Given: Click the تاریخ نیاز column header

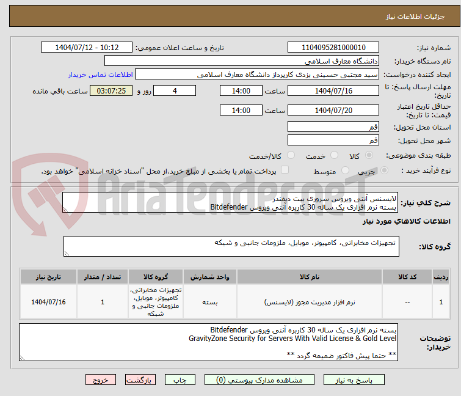Looking at the screenshot, I should 48,277.
